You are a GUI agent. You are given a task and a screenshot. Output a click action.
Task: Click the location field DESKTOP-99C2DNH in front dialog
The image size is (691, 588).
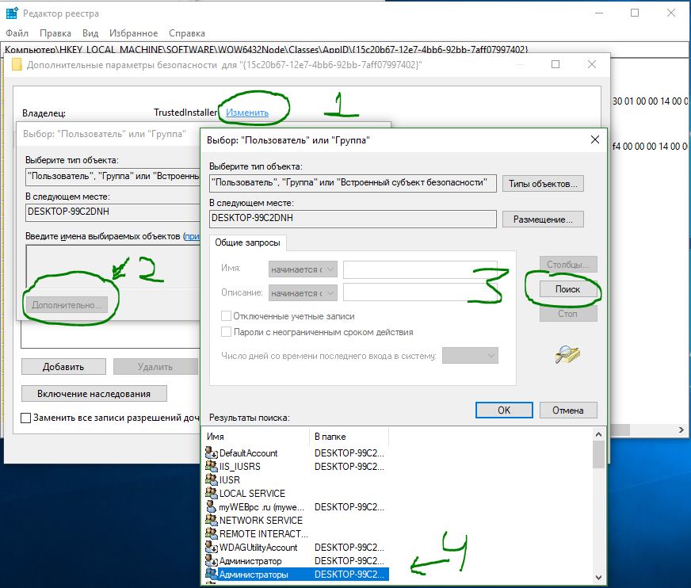click(353, 218)
